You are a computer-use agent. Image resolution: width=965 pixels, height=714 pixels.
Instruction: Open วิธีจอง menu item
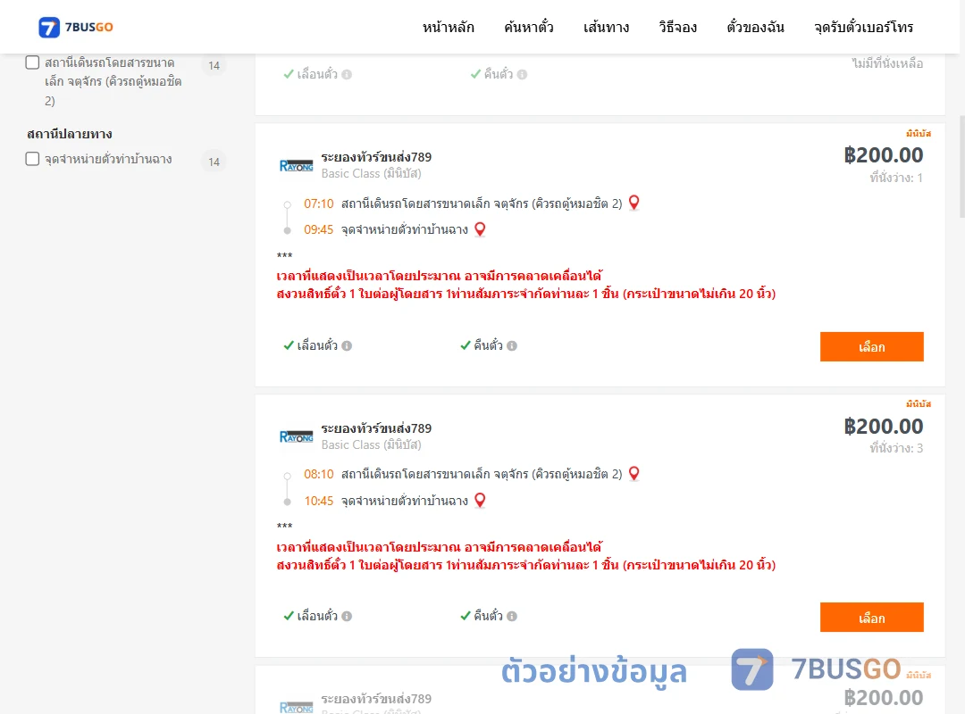(x=677, y=28)
